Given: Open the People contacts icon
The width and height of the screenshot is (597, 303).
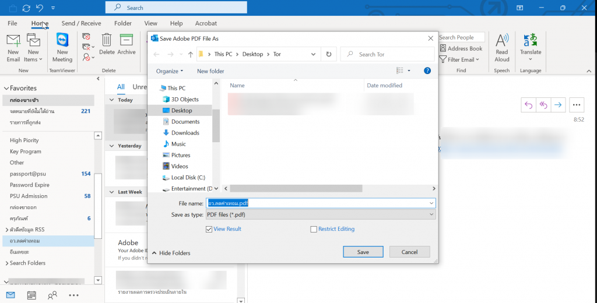Looking at the screenshot, I should tap(52, 295).
